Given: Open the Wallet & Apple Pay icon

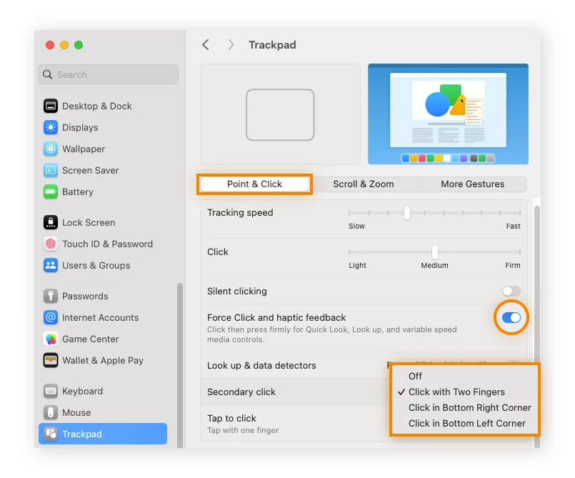Looking at the screenshot, I should 51,360.
